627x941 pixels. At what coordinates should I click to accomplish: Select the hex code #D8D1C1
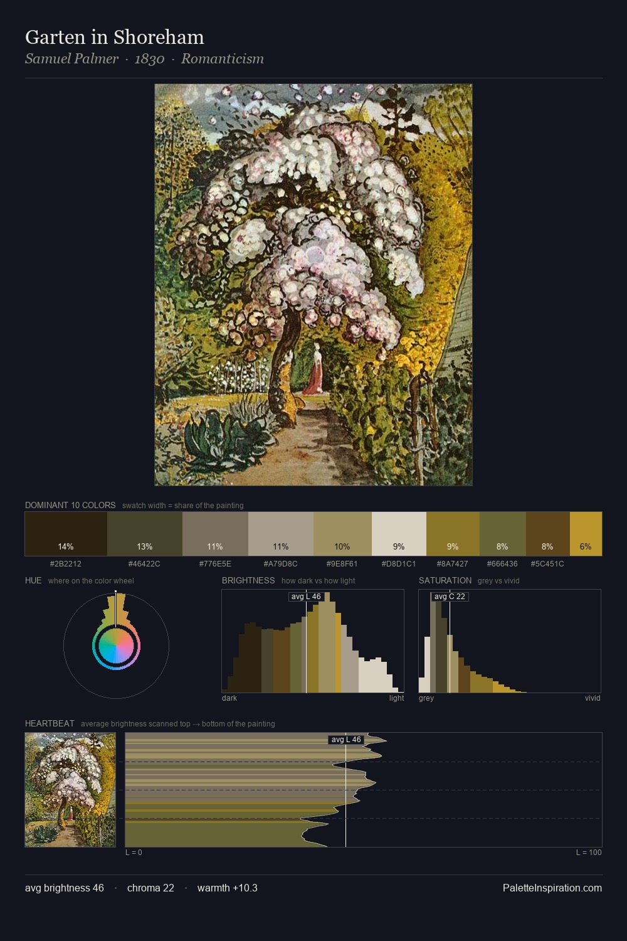399,564
